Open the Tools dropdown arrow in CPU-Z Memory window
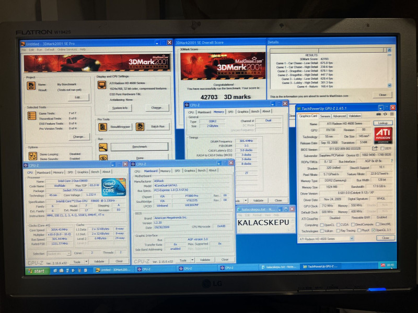 [x=246, y=200]
